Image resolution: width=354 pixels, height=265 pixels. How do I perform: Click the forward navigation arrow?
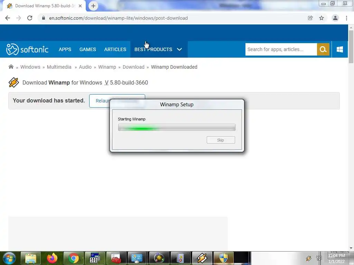point(19,18)
